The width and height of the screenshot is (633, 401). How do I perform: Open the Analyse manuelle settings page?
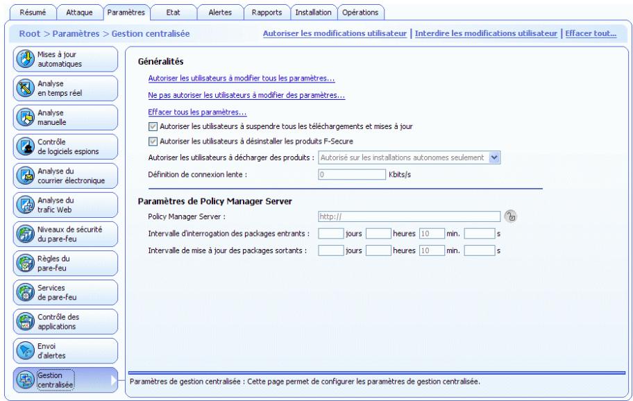tap(65, 117)
